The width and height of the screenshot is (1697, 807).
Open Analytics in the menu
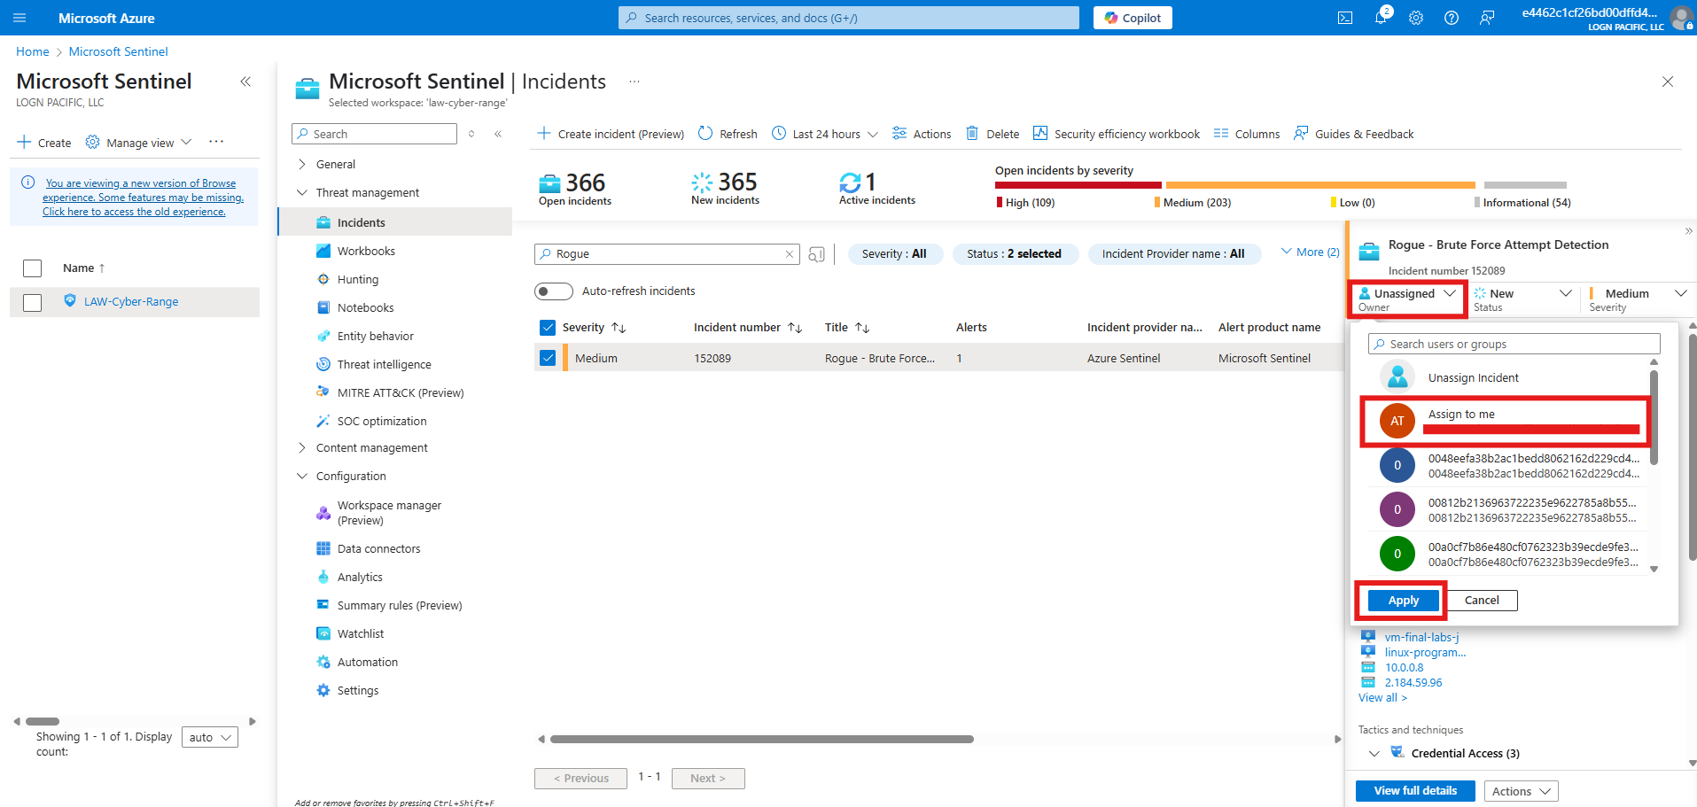coord(360,578)
